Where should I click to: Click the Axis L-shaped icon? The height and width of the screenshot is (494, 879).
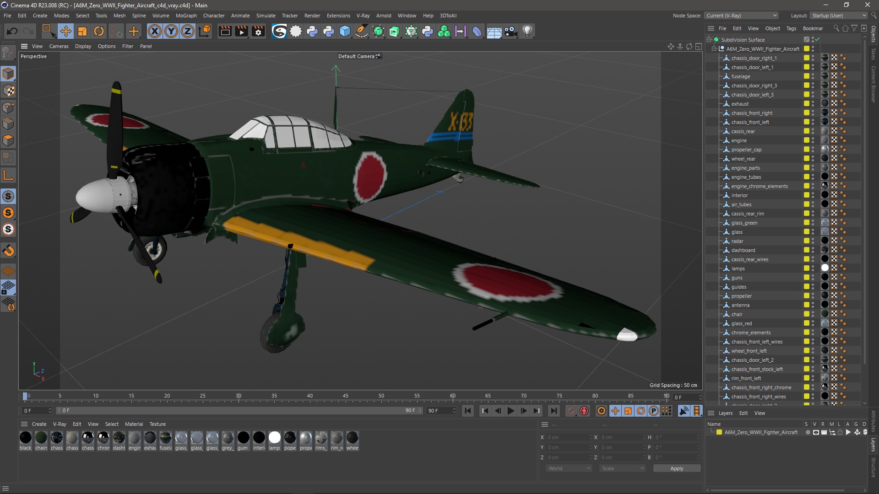[x=8, y=176]
